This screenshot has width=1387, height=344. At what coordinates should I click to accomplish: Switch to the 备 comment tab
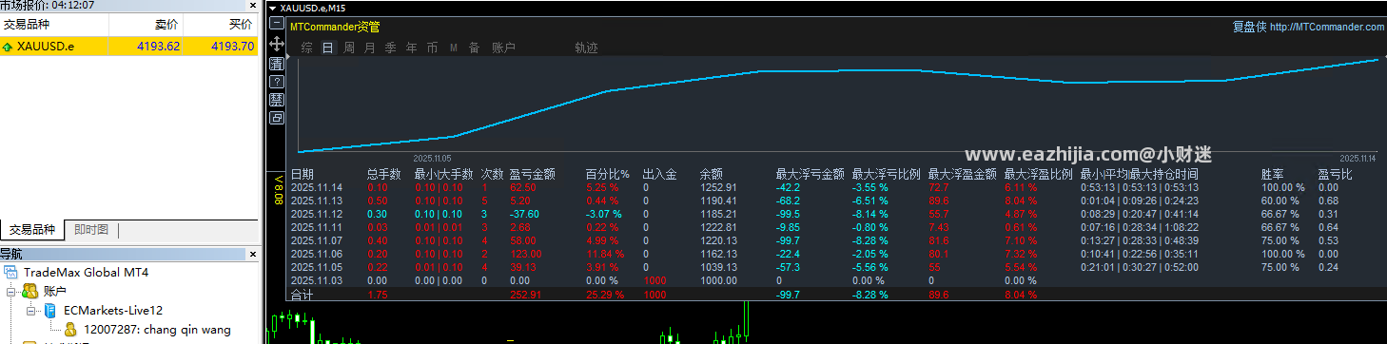click(x=474, y=48)
